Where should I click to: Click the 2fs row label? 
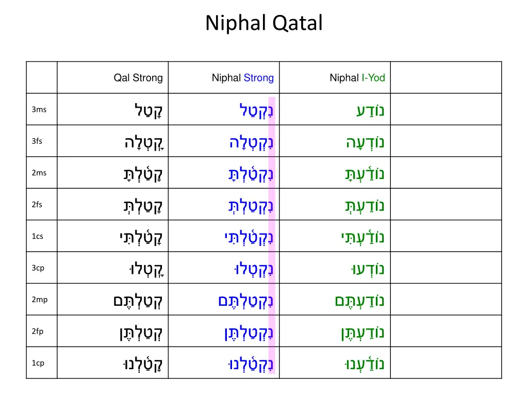37,205
